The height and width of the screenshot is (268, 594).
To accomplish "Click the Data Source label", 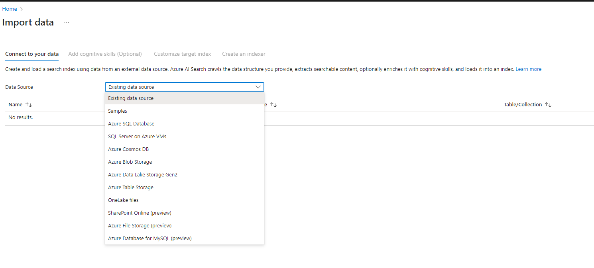I will pyautogui.click(x=19, y=87).
